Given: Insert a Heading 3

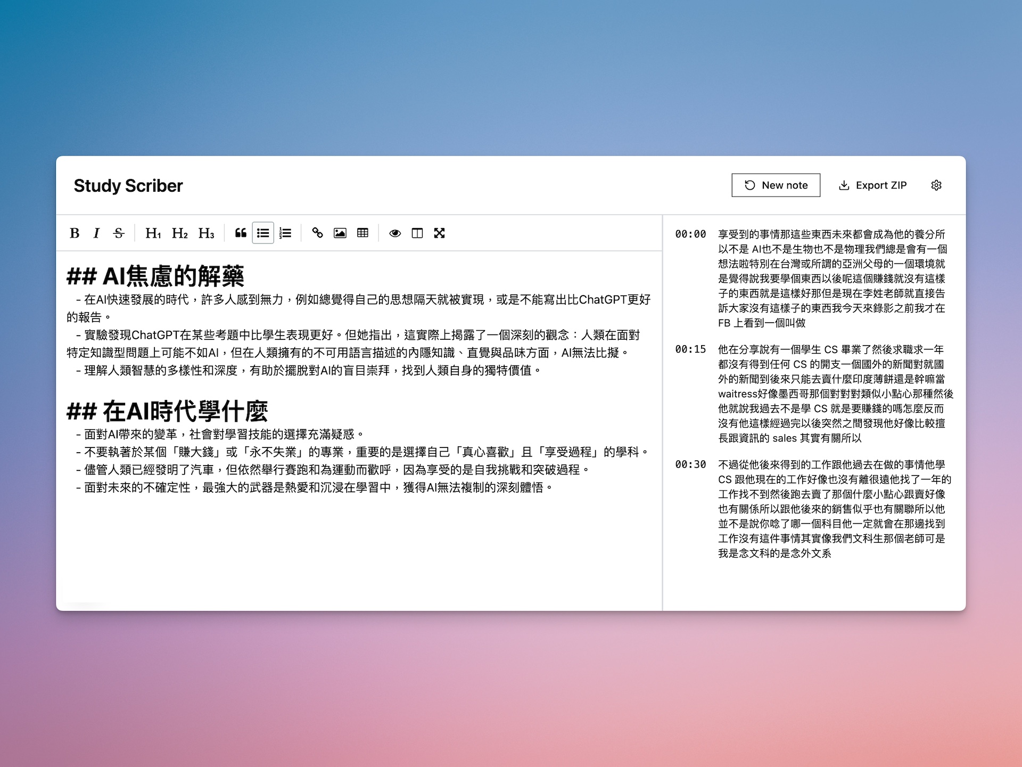Looking at the screenshot, I should (206, 233).
